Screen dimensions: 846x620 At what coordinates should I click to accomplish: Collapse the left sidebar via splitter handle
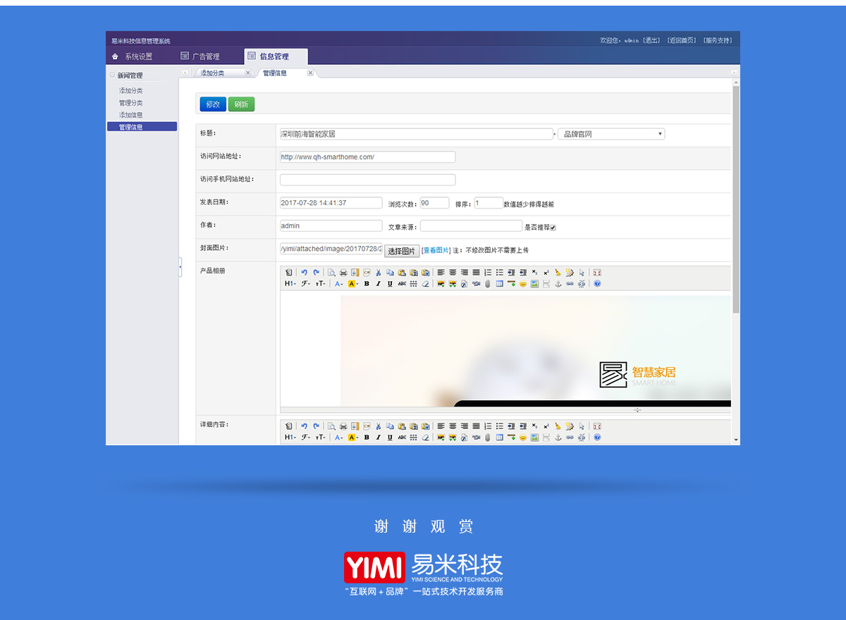[180, 266]
